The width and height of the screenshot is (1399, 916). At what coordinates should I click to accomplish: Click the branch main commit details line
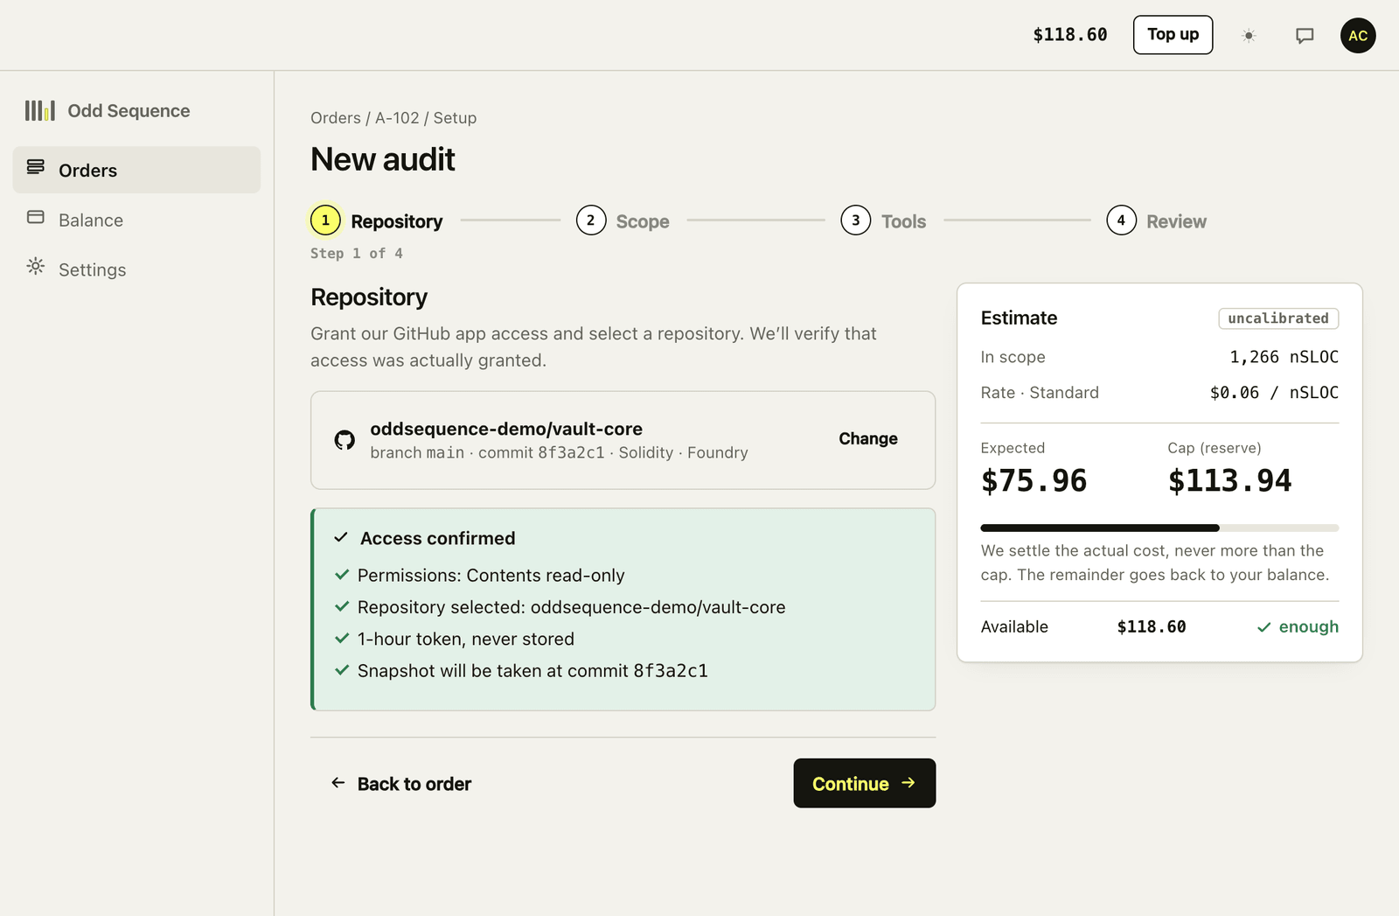559,453
